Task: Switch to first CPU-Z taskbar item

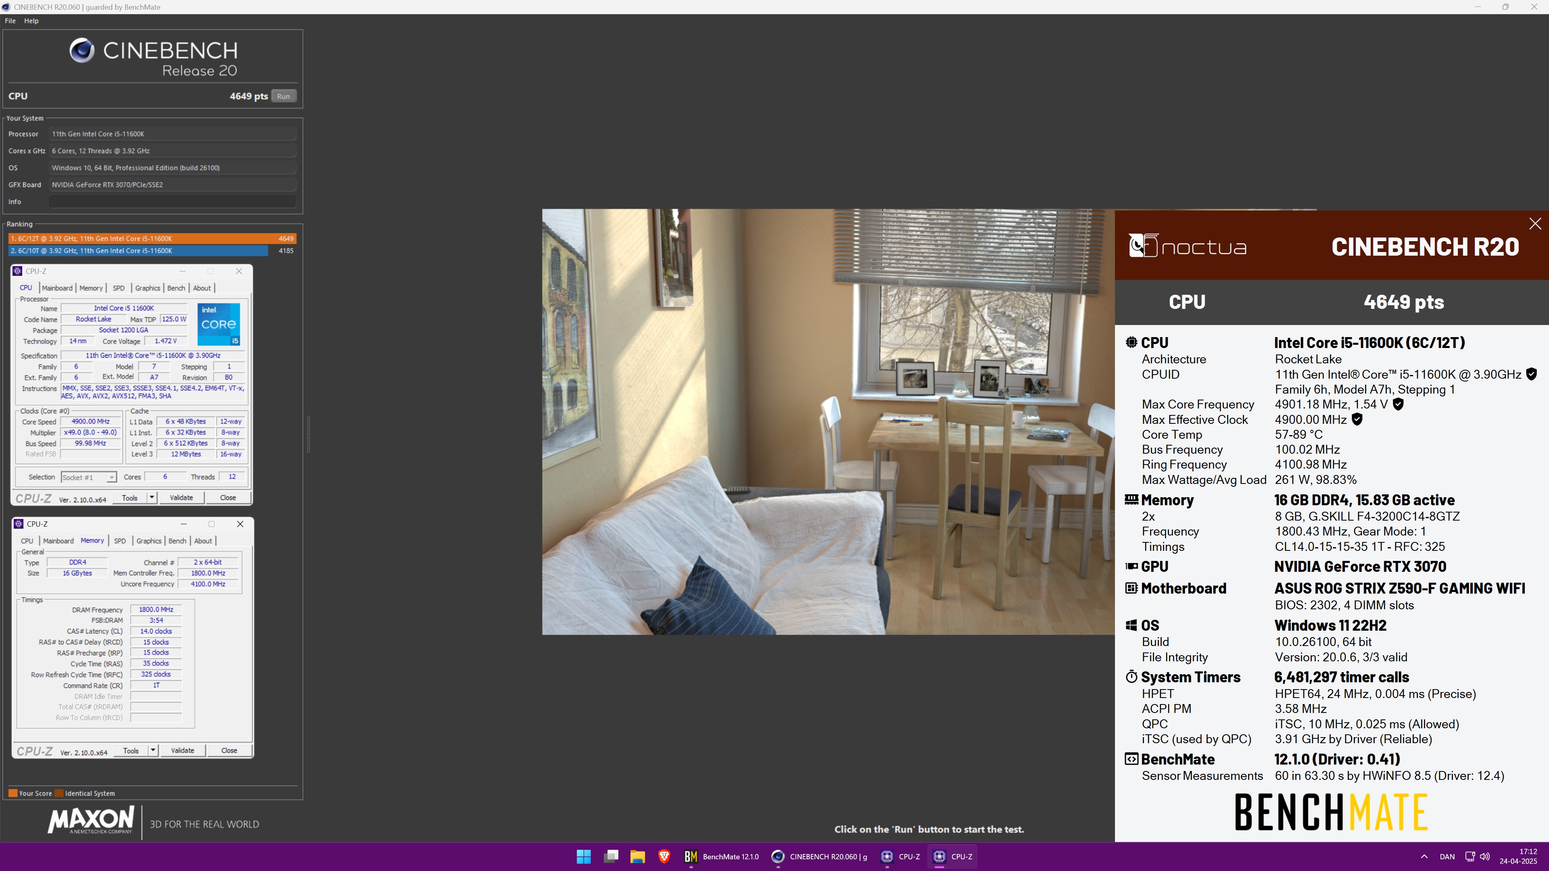Action: (900, 856)
